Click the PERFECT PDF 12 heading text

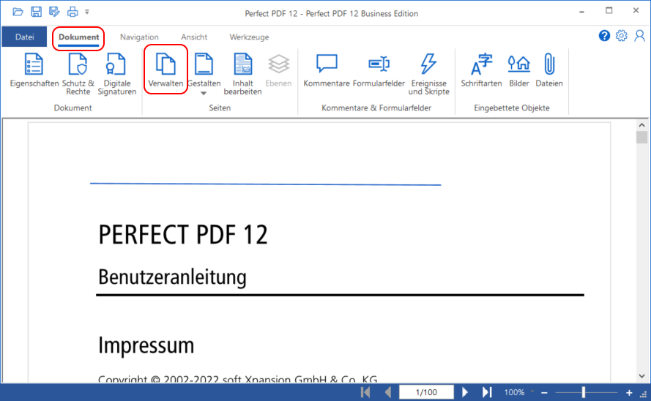tap(183, 235)
